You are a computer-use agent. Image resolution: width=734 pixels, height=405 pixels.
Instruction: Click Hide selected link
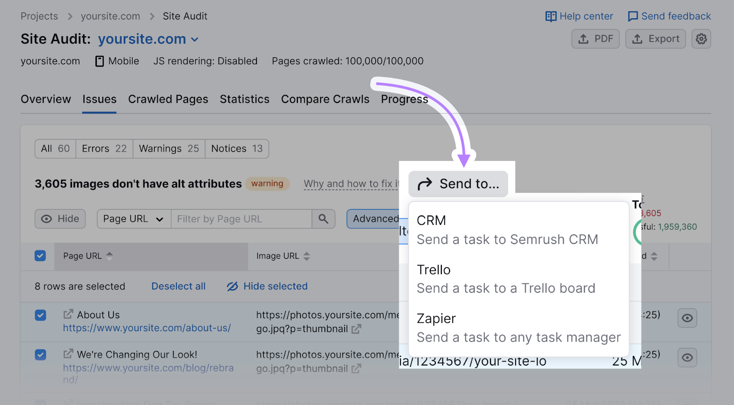(267, 286)
